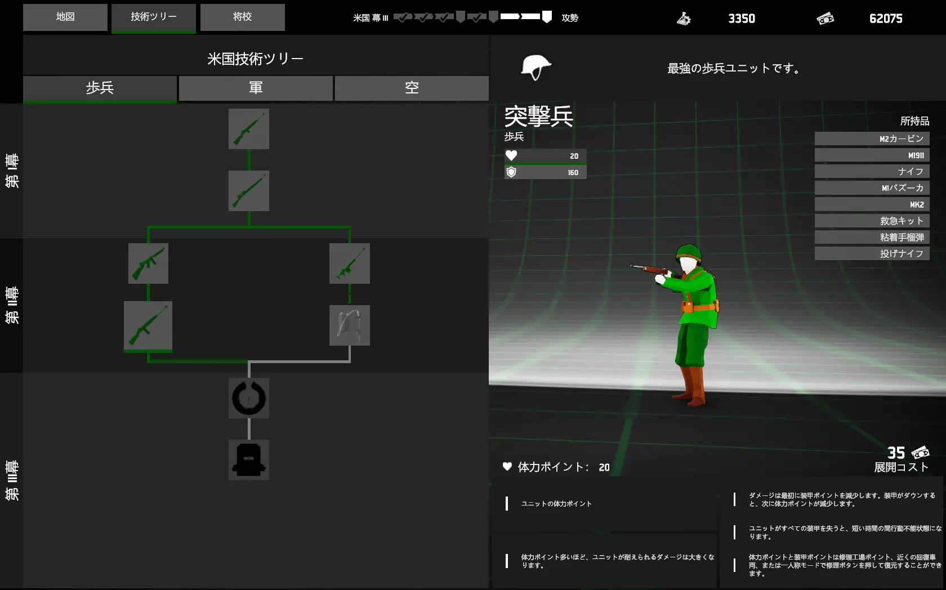
Task: Select the locked flamethrower backpack node
Action: tap(350, 325)
